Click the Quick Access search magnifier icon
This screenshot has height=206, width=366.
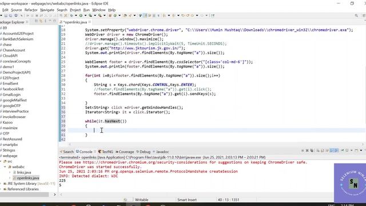[x=356, y=15]
